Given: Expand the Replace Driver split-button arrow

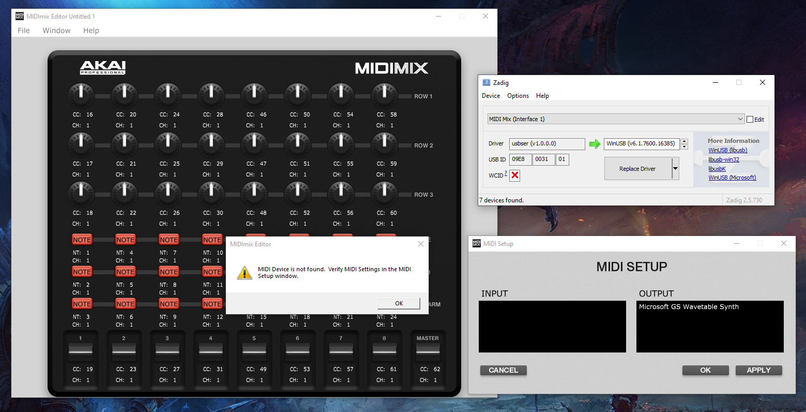Looking at the screenshot, I should point(675,169).
